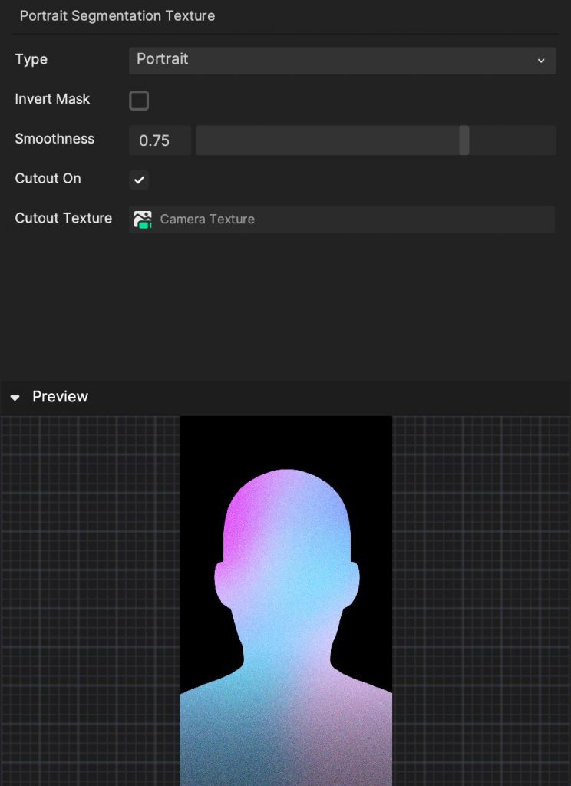Click the Smoothness label
The height and width of the screenshot is (786, 571).
[x=54, y=139]
